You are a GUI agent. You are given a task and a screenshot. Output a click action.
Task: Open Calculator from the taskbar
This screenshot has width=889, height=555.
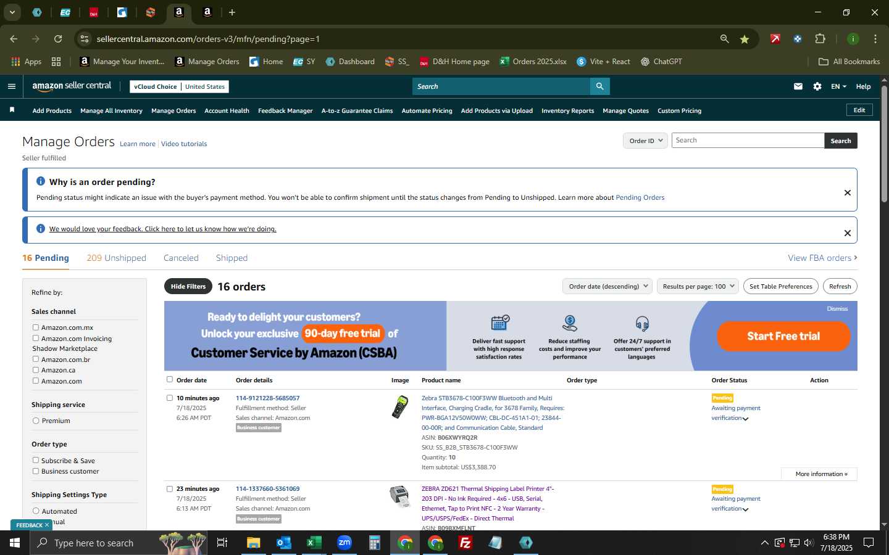click(x=374, y=543)
